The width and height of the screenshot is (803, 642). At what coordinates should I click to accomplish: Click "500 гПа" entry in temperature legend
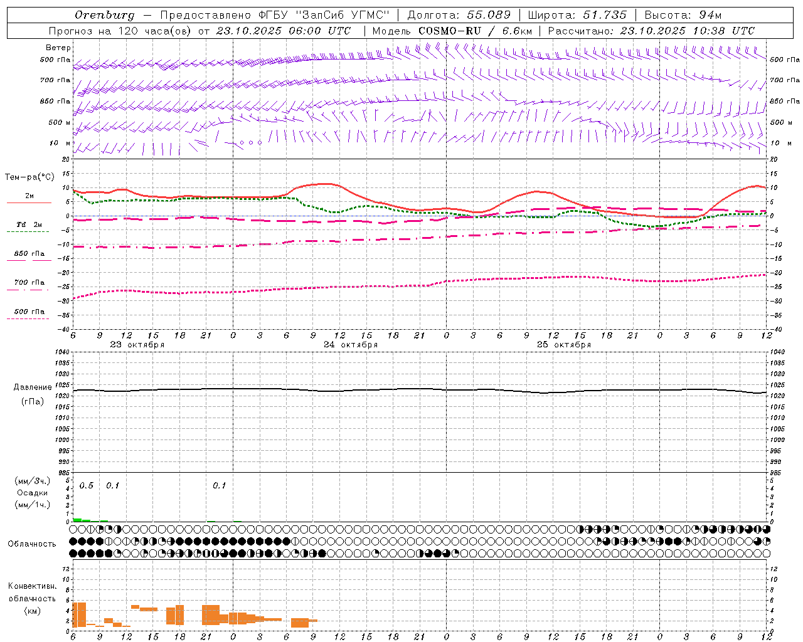(x=29, y=312)
